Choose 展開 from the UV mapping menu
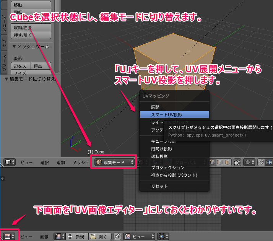273x241 pixels. pyautogui.click(x=174, y=107)
